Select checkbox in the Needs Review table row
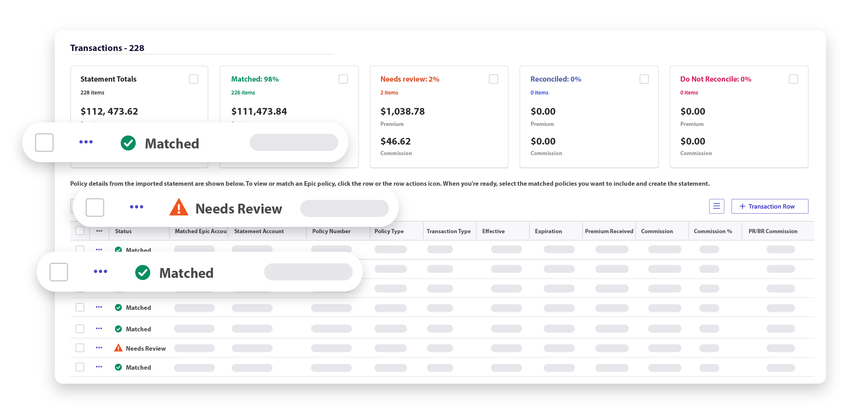The height and width of the screenshot is (414, 841). 80,348
